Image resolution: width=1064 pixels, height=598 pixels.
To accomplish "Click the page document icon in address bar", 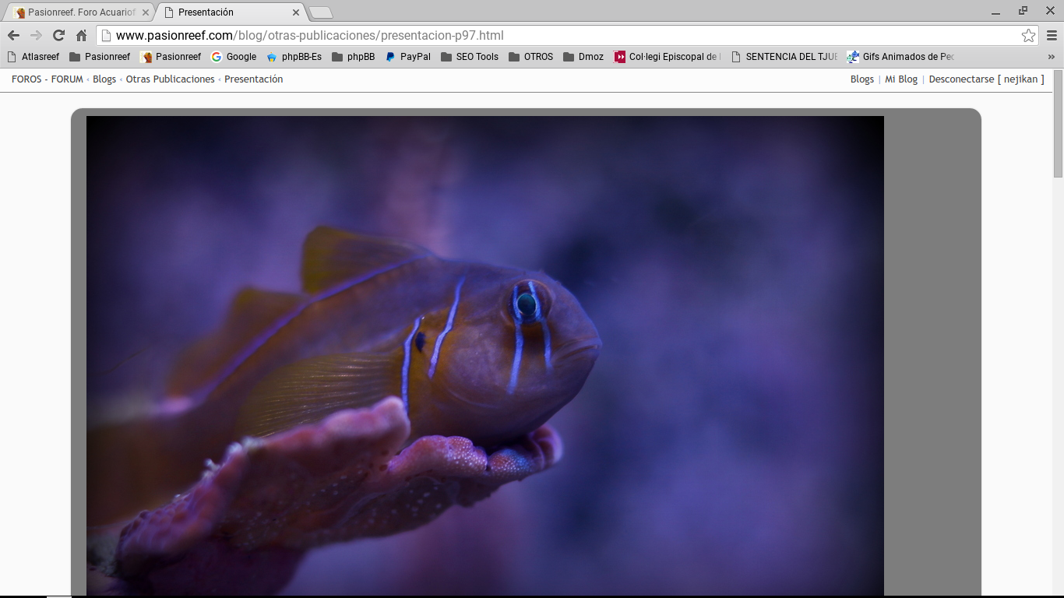I will [x=107, y=35].
